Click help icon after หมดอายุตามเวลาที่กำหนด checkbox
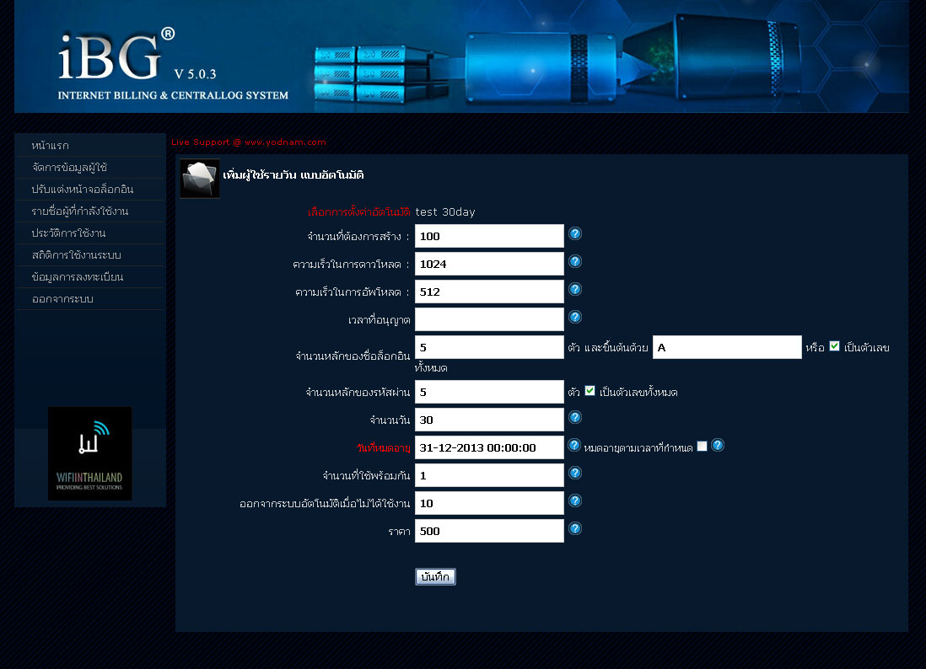The width and height of the screenshot is (926, 669). coord(718,446)
